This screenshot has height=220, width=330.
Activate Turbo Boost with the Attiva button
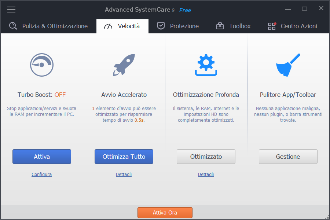(x=42, y=157)
